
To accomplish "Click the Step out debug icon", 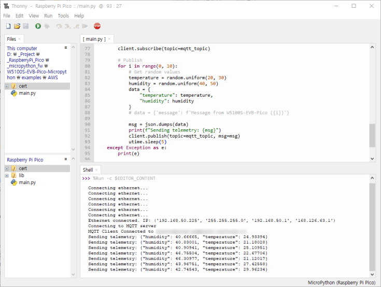I will point(76,26).
